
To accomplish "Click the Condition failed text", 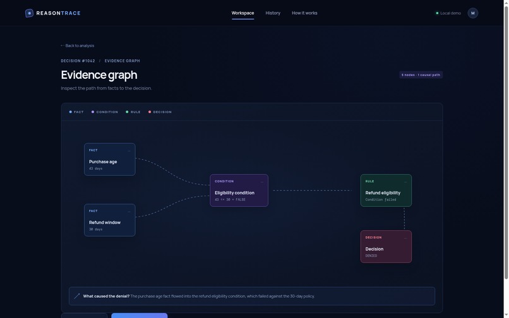I will [381, 200].
